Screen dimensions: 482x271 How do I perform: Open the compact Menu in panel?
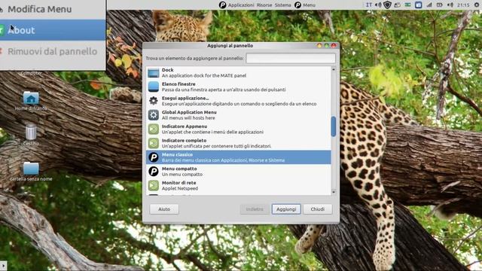(x=309, y=5)
